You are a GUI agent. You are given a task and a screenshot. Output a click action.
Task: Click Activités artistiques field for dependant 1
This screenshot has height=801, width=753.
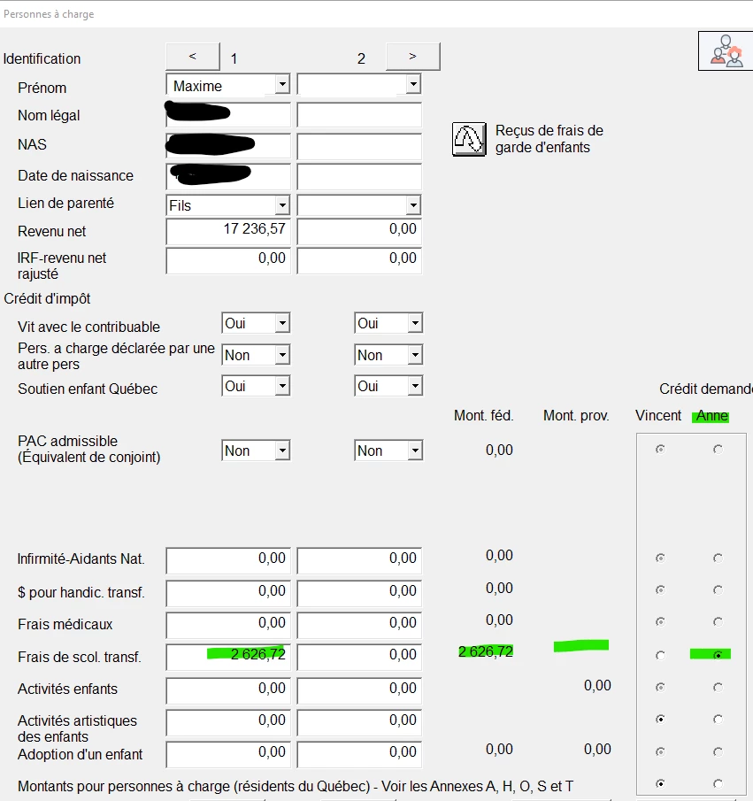(227, 722)
